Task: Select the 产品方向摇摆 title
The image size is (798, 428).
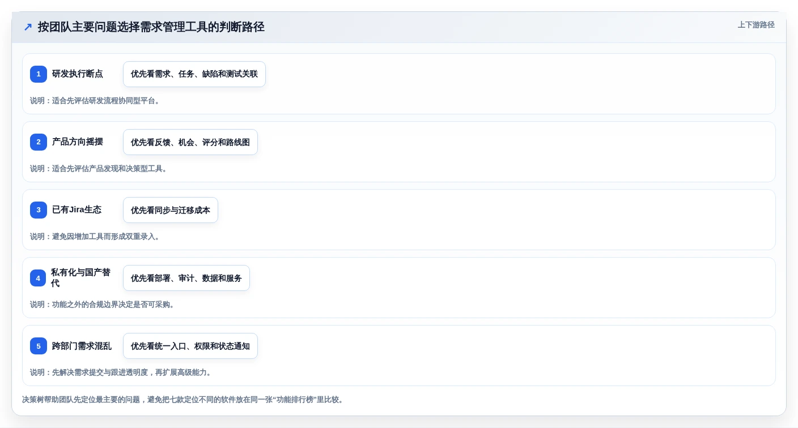Action: click(x=78, y=142)
